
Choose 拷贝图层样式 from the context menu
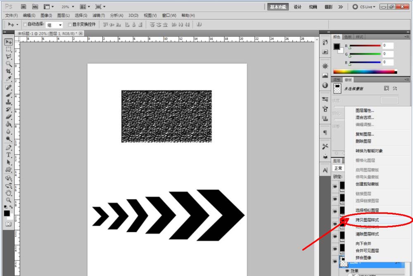tap(367, 220)
